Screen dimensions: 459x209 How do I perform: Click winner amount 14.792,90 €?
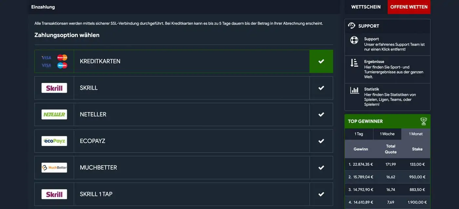363,189
